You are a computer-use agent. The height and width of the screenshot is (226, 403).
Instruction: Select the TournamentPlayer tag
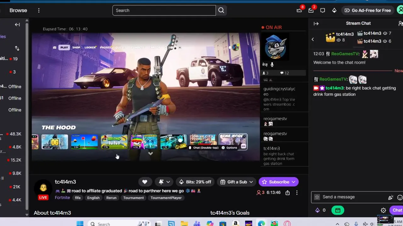(166, 198)
